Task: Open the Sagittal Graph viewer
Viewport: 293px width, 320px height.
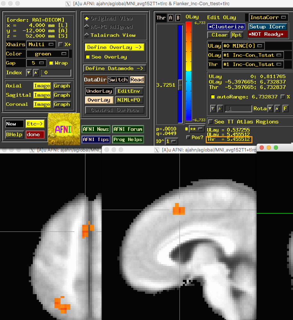Action: point(62,95)
